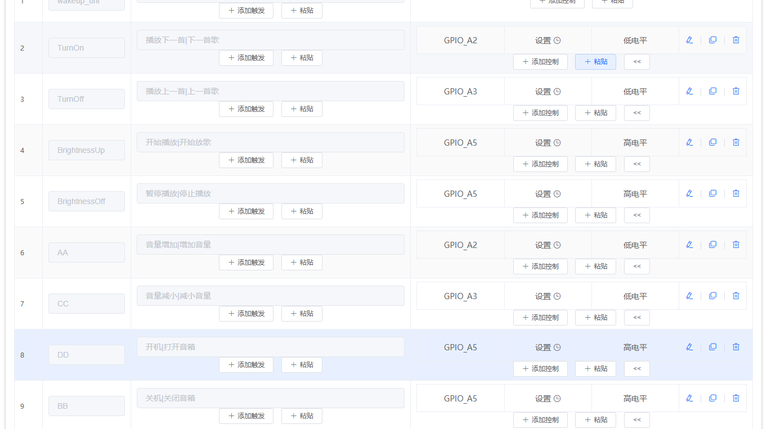This screenshot has height=429, width=776.
Task: Click the TurnOff name input field
Action: (86, 98)
